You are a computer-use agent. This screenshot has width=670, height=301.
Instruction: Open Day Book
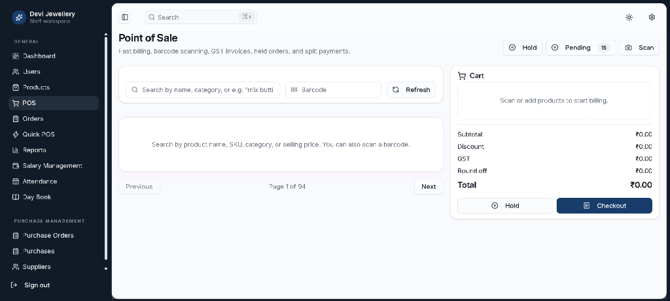pyautogui.click(x=54, y=197)
